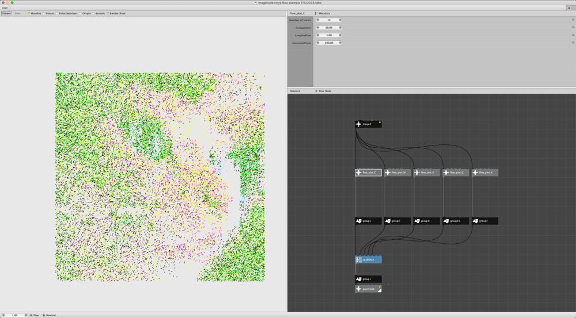The image size is (576, 318).
Task: Increase Scalepattern value
Action: click(340, 28)
